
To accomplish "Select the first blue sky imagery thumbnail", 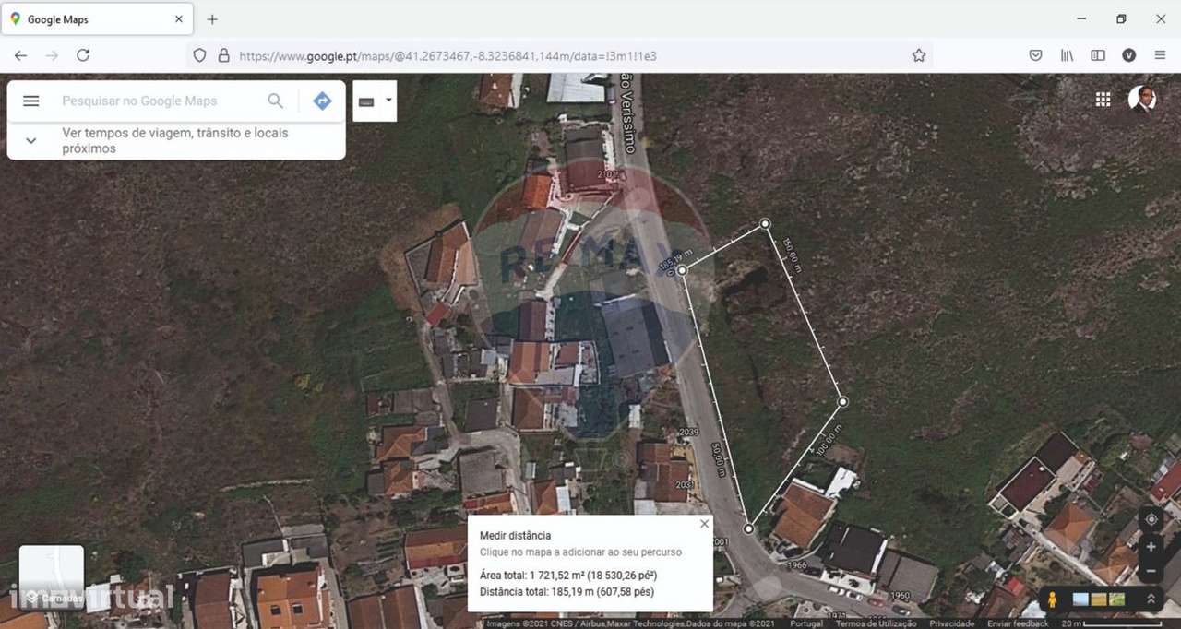I will [x=1080, y=599].
